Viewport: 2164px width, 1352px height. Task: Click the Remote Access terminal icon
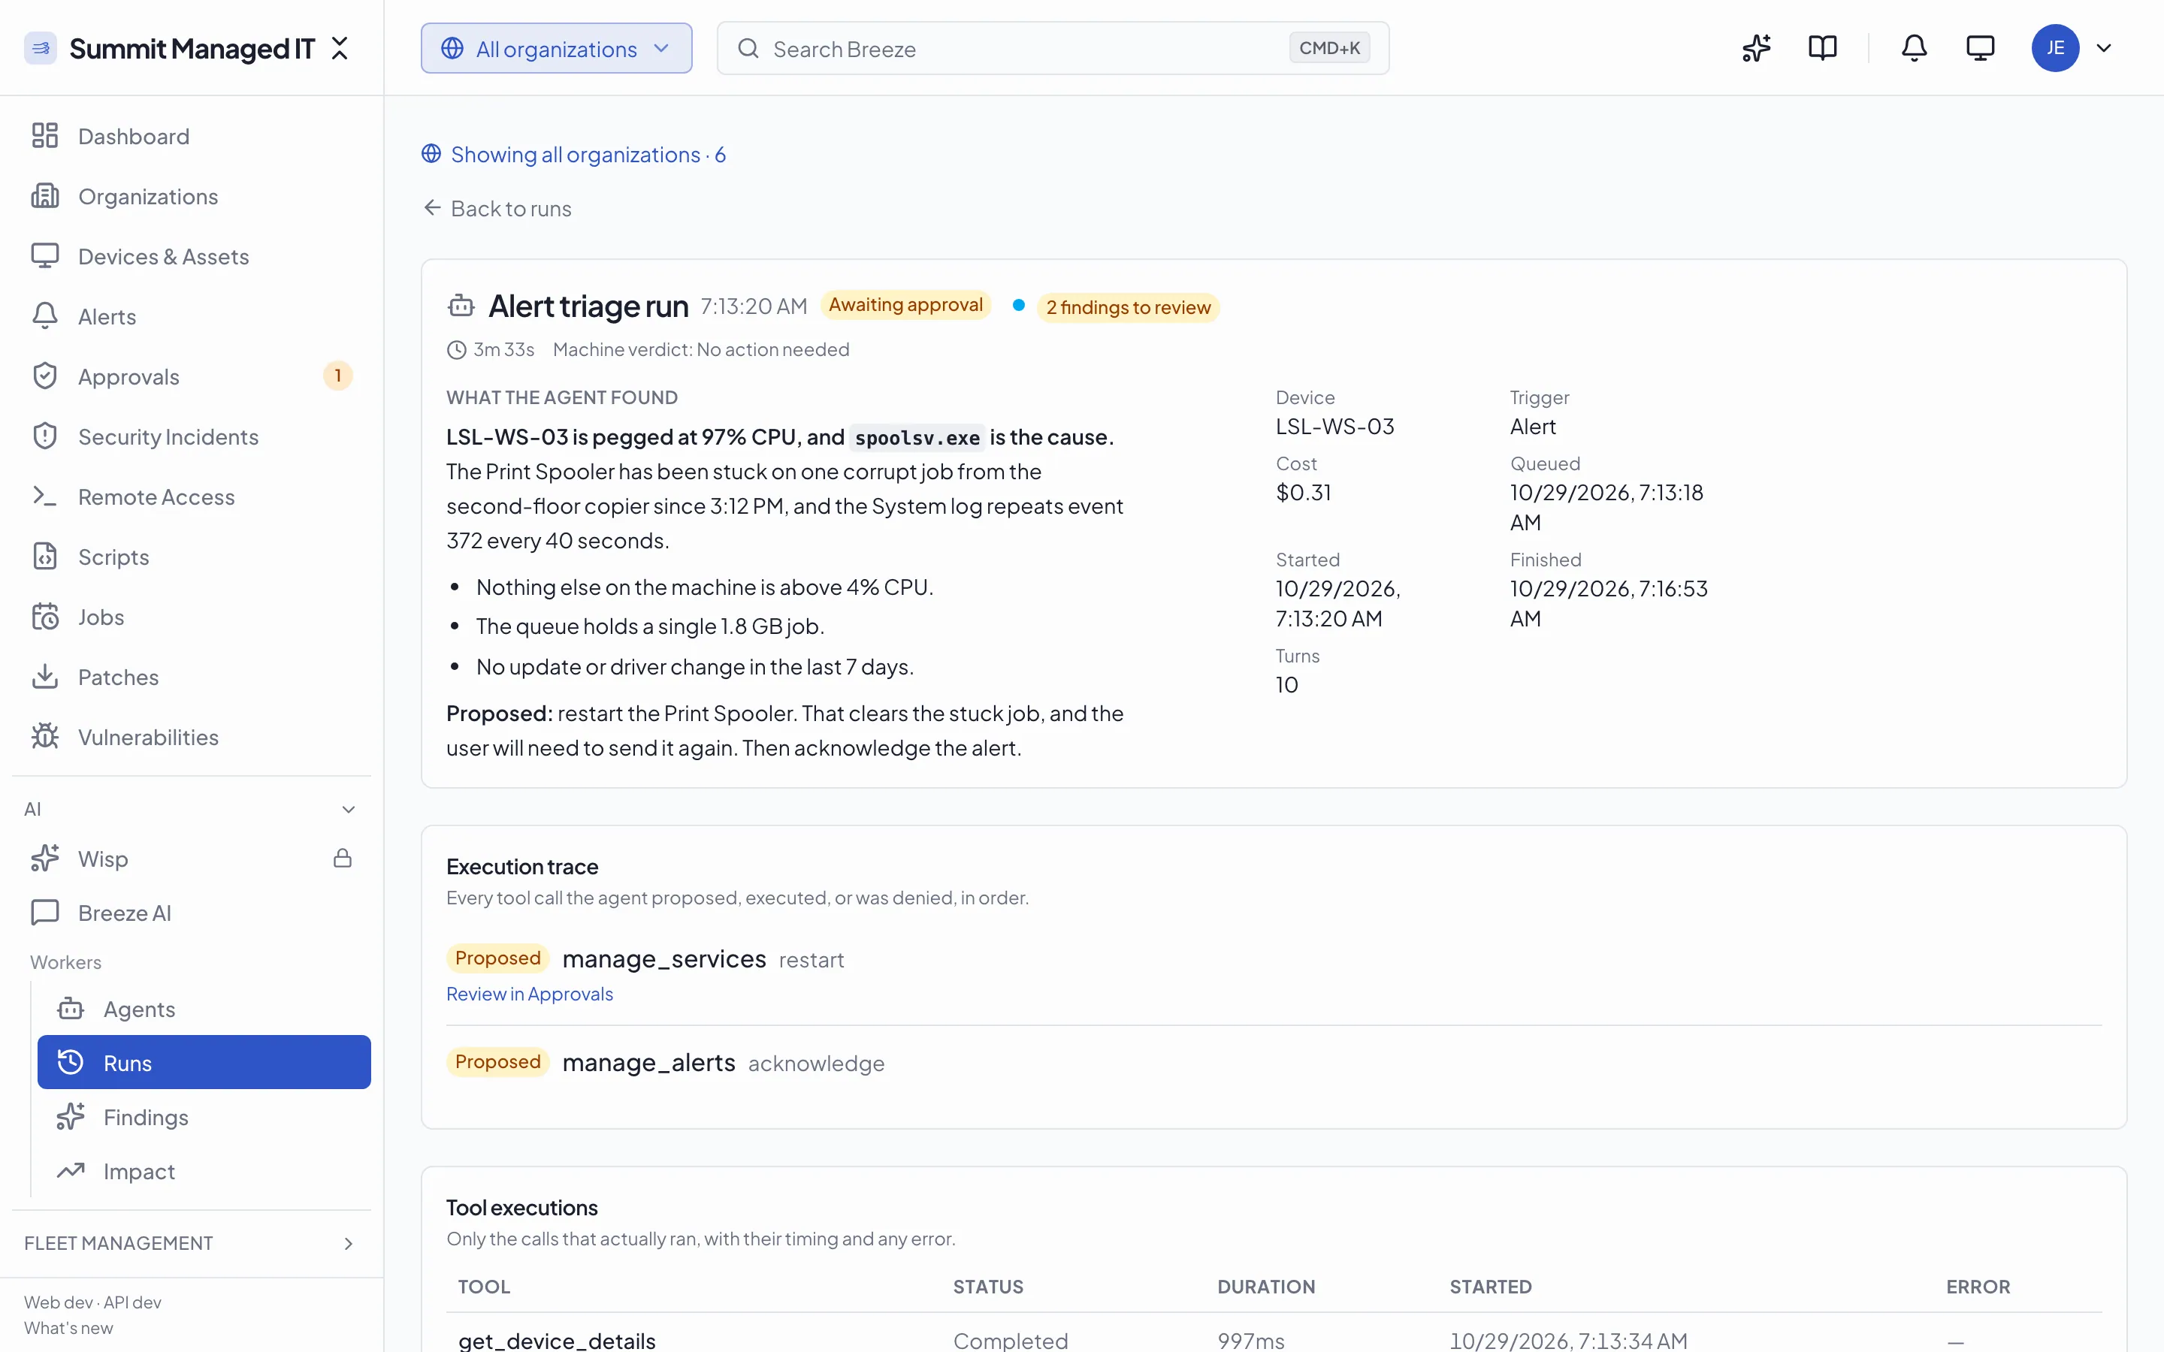(x=45, y=496)
